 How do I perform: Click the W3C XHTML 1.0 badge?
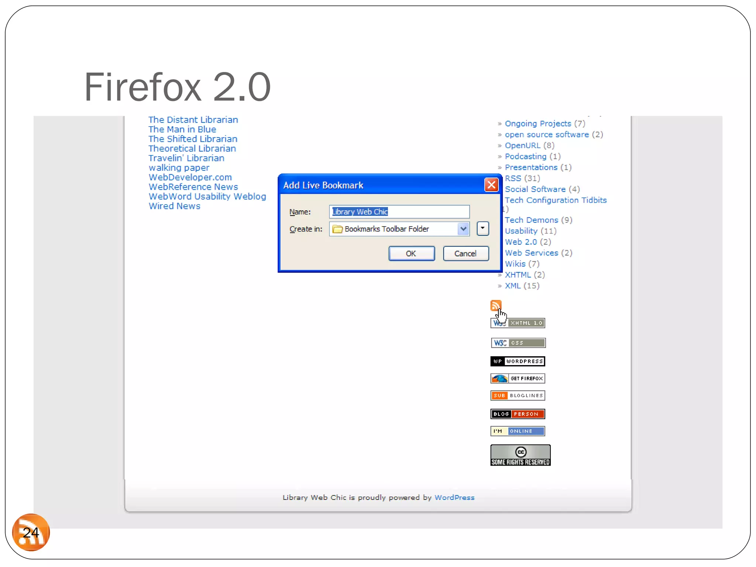pos(518,323)
